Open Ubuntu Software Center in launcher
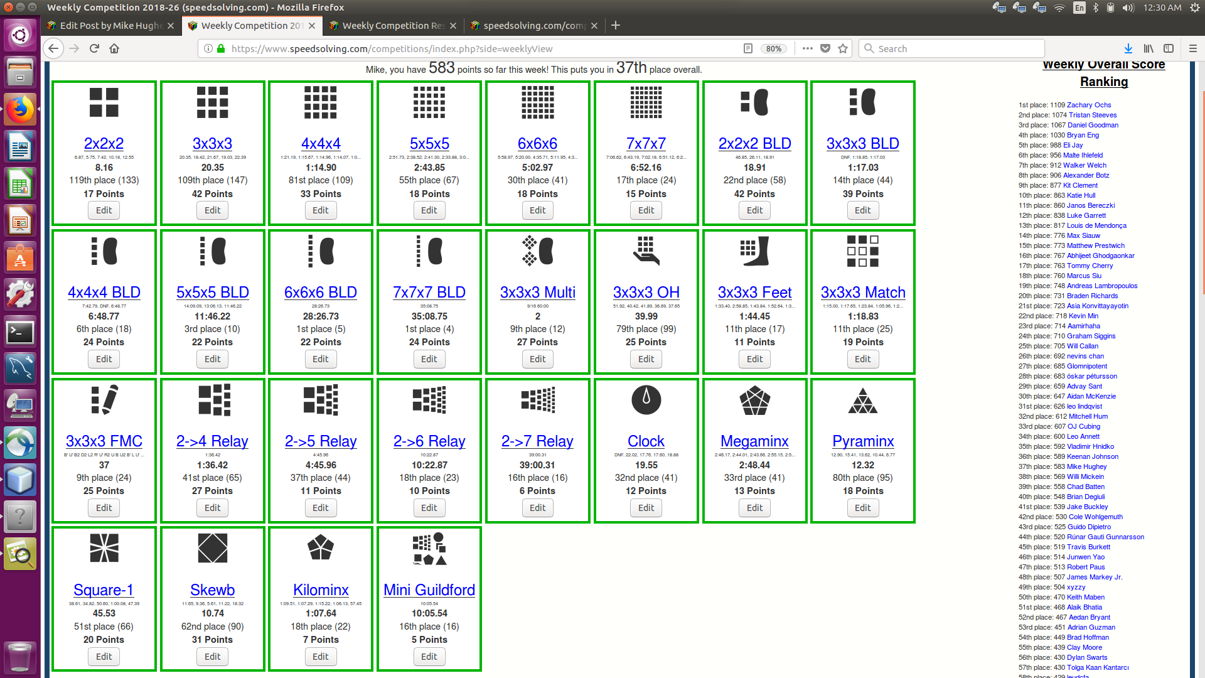The width and height of the screenshot is (1205, 678). tap(20, 259)
